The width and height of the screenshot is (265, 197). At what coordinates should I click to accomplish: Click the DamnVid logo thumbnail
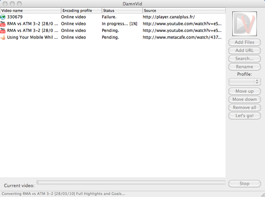(x=244, y=24)
